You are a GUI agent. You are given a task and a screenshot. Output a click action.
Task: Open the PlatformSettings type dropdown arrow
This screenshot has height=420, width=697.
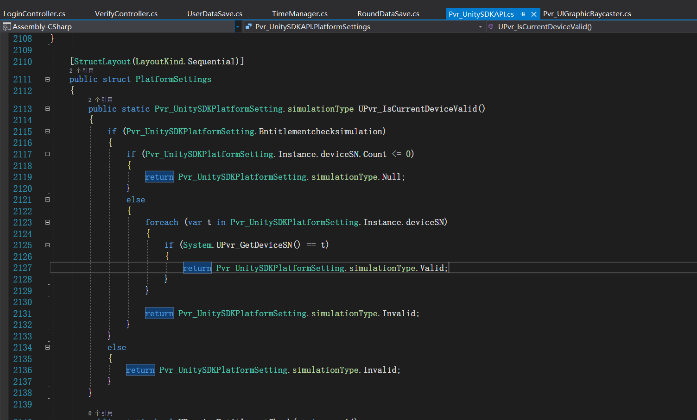tap(480, 27)
